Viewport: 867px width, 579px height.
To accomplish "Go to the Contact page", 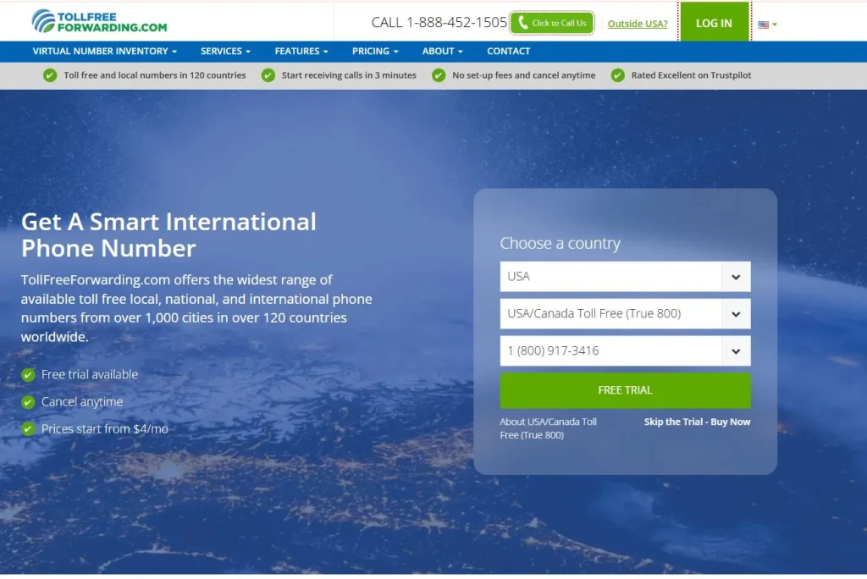I will click(x=508, y=51).
